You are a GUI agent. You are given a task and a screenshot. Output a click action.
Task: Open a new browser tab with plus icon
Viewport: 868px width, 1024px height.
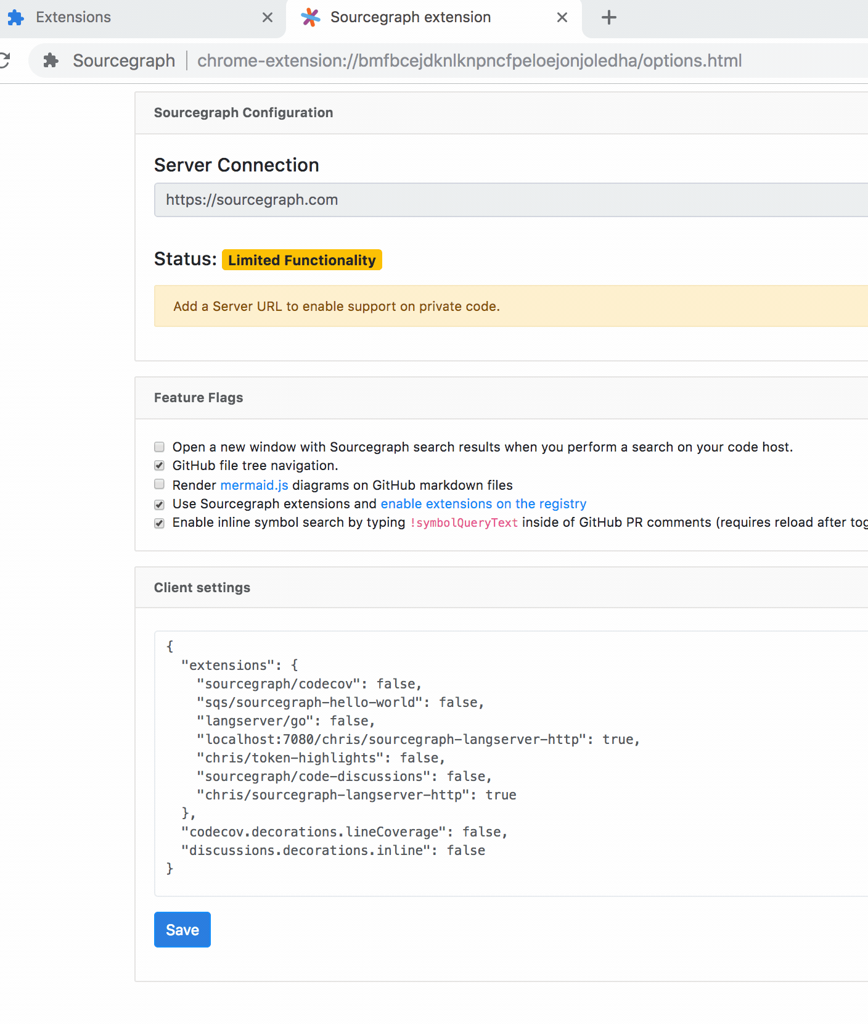608,17
